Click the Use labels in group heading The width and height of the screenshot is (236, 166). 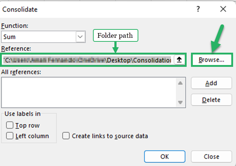click(23, 114)
